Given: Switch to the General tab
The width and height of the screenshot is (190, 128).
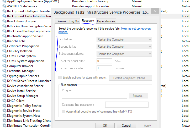Looking at the screenshot, I should 61,21.
